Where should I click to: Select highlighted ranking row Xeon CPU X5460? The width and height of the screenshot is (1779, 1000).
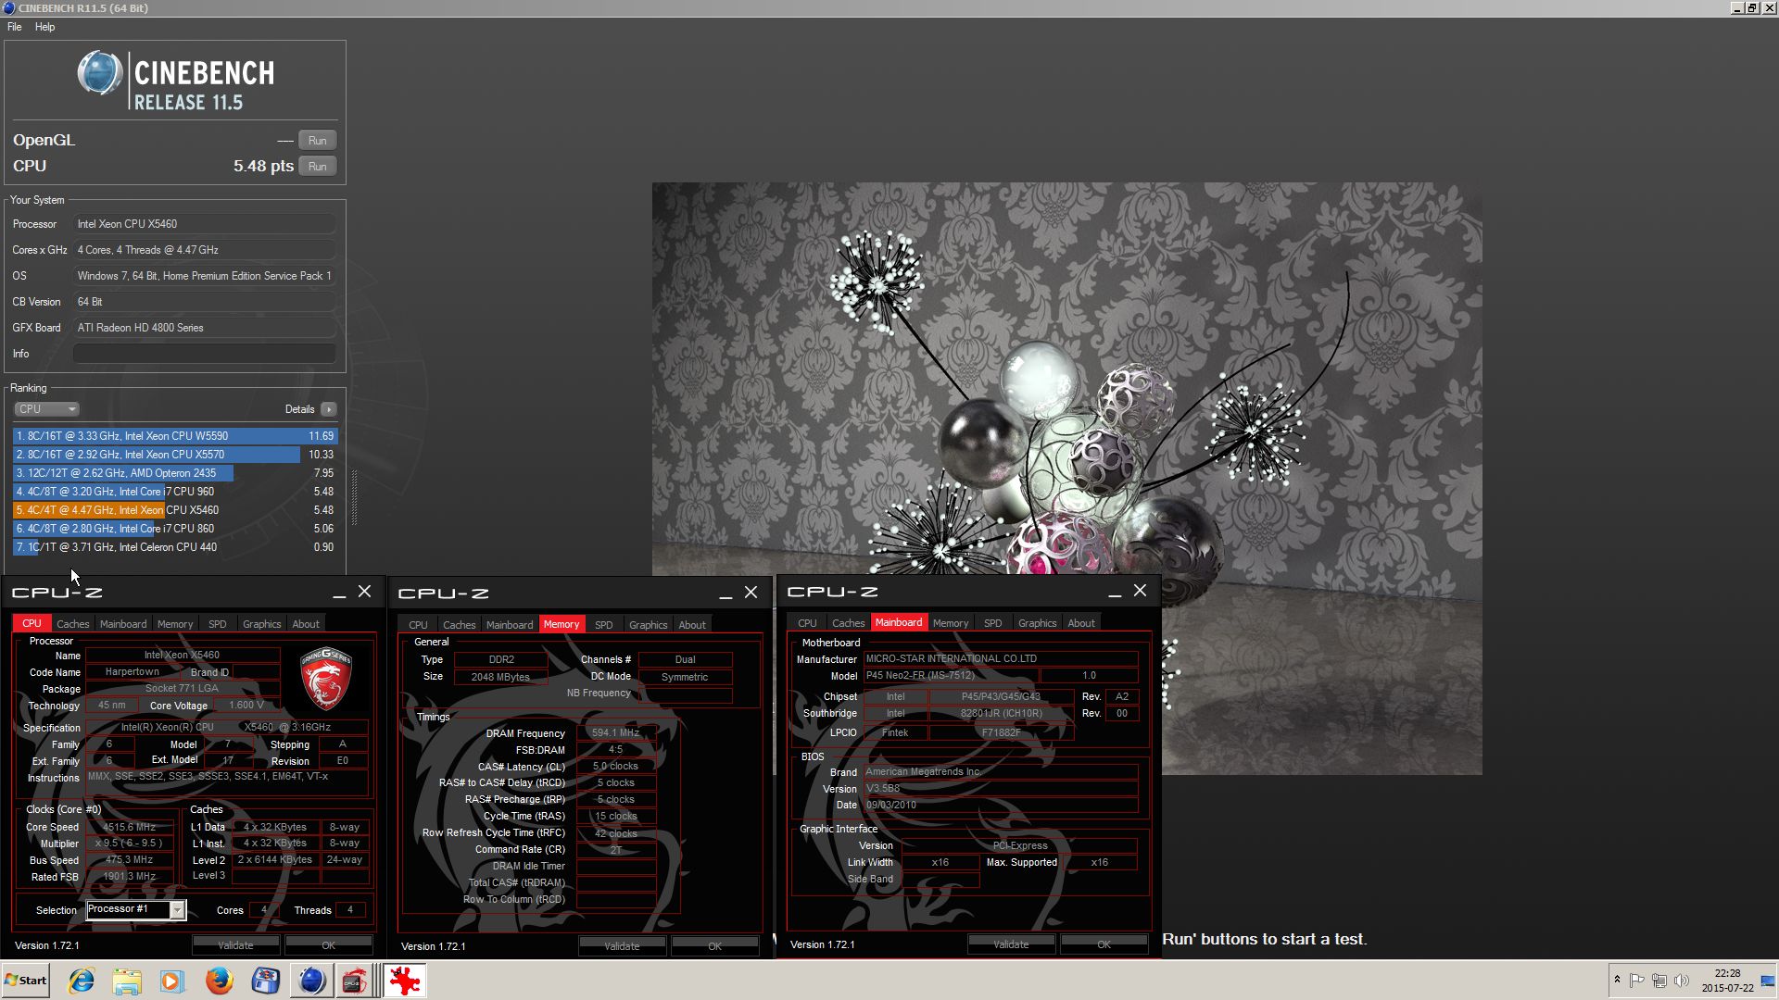click(x=175, y=510)
